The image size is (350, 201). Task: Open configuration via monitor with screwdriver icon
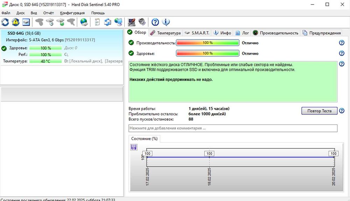click(132, 22)
